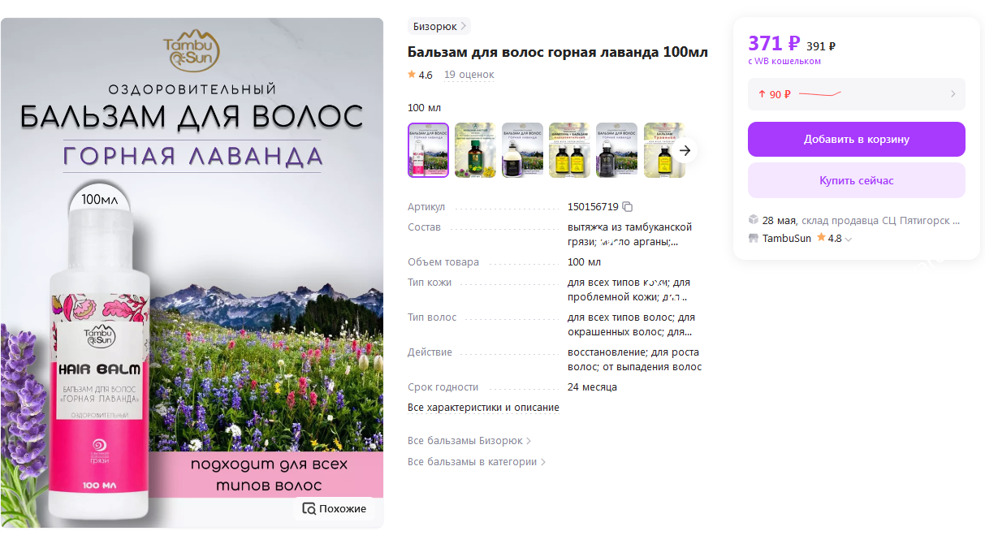This screenshot has width=985, height=544.
Task: Click the Тип кожи value text
Action: (629, 290)
